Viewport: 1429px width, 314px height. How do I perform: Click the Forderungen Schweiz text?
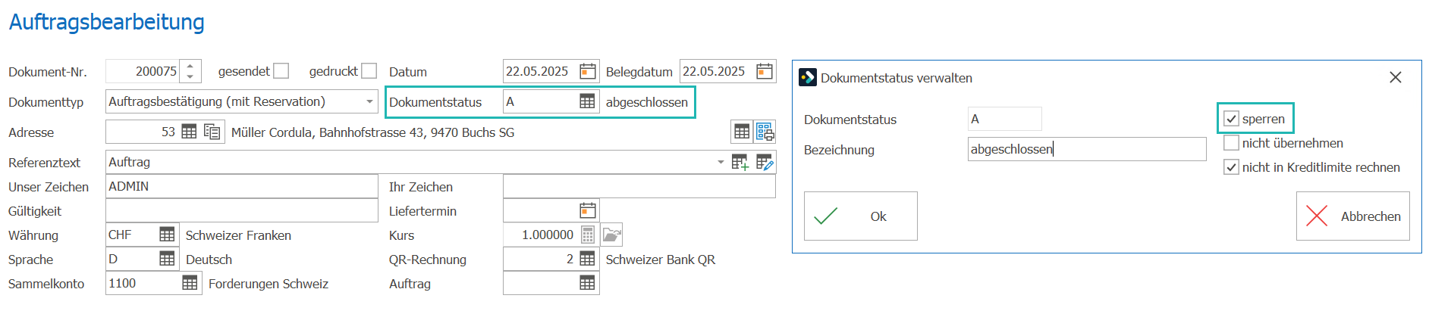[269, 284]
